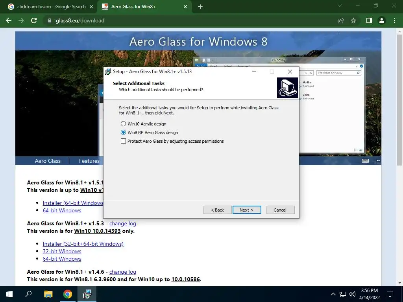The height and width of the screenshot is (302, 403).
Task: Open first 64-bit Windows download link
Action: [x=62, y=210]
